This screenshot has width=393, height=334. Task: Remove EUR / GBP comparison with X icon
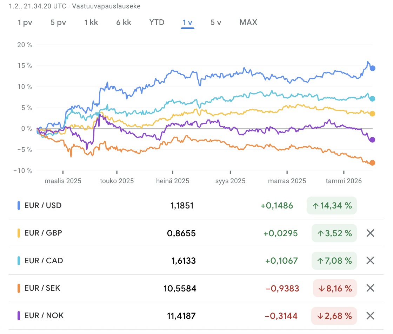click(370, 233)
